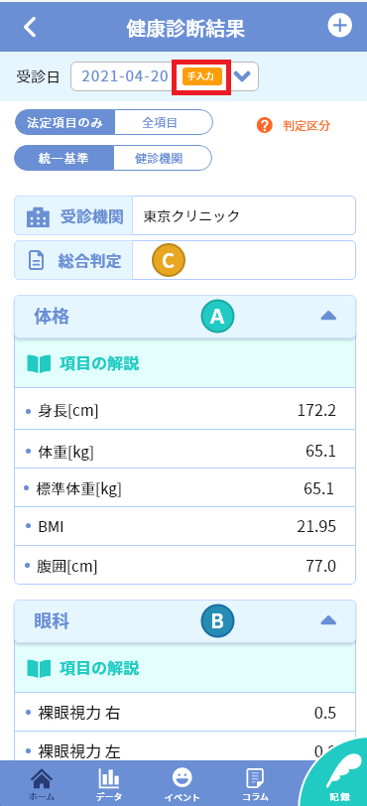367x806 pixels.
Task: Collapse the 体格 section
Action: (x=328, y=317)
